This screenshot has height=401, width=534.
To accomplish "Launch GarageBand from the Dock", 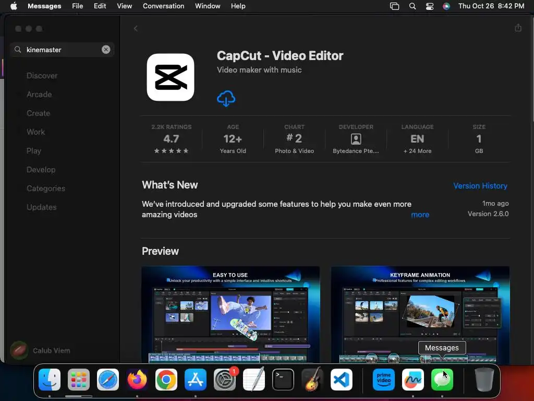I will coord(312,380).
